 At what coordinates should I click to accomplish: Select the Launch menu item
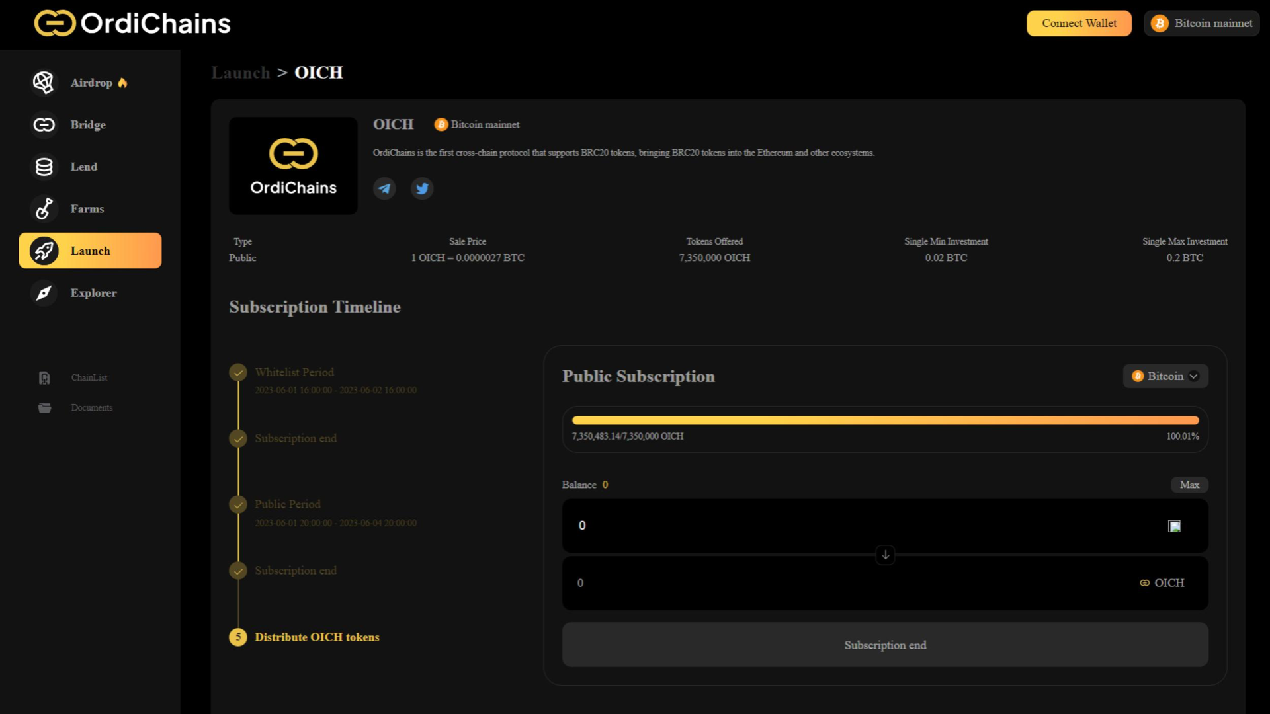tap(90, 250)
